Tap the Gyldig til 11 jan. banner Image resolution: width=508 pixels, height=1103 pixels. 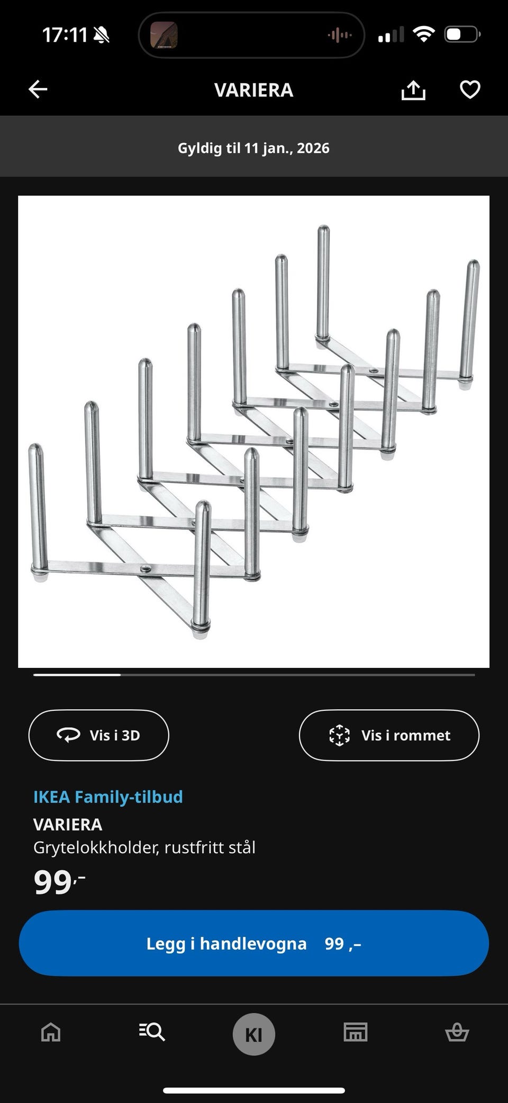click(x=254, y=148)
